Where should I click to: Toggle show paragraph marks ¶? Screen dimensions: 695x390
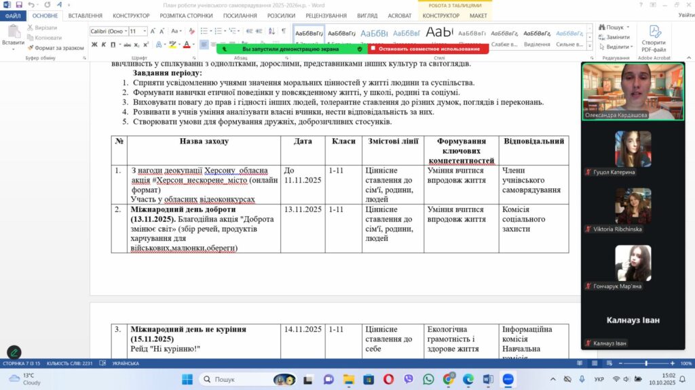[x=283, y=31]
